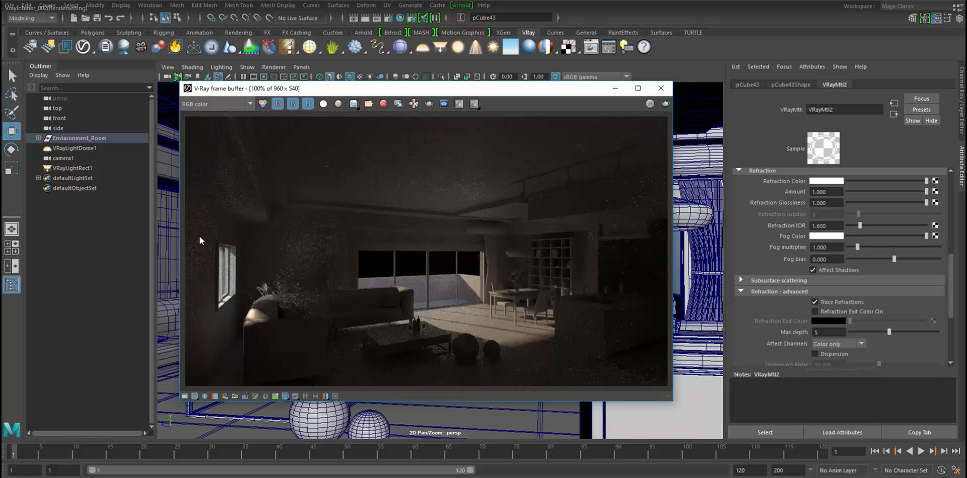Show the green channel in the frame buffer
This screenshot has width=967, height=478.
coord(293,103)
